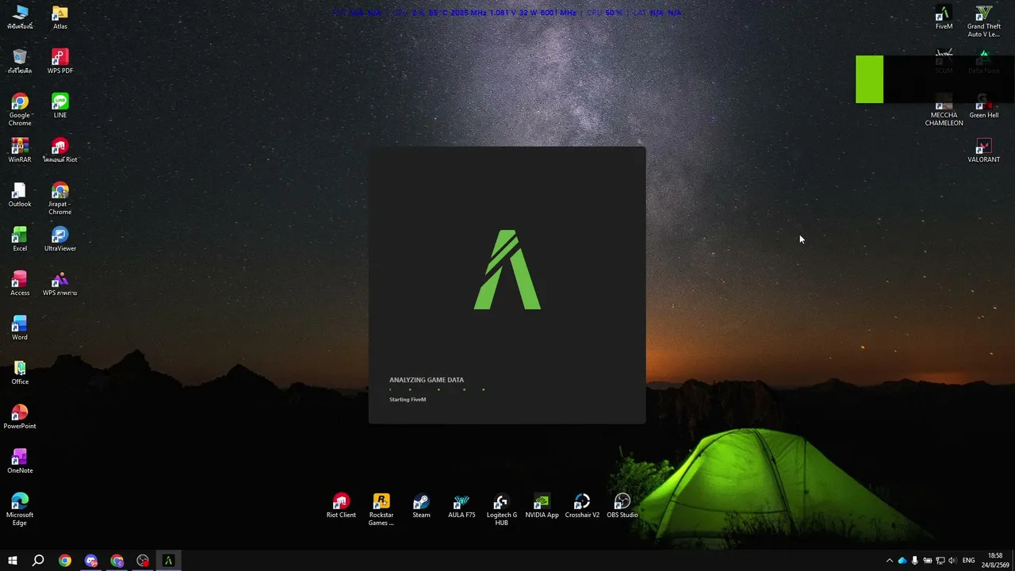This screenshot has width=1015, height=571.
Task: Select the LINE desktop icon
Action: point(59,106)
